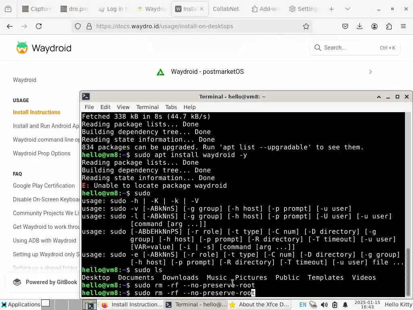Click the padlock site info icon
Image resolution: width=413 pixels, height=310 pixels.
(89, 26)
